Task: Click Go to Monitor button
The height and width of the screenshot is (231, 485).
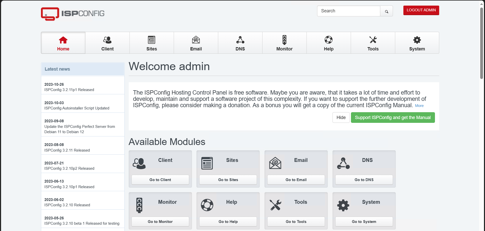Action: pyautogui.click(x=160, y=222)
